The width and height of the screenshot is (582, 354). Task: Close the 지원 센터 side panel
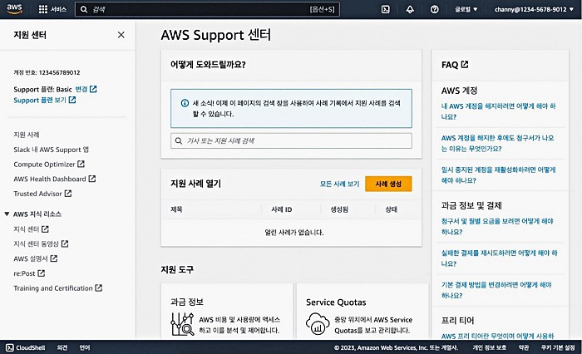(121, 35)
